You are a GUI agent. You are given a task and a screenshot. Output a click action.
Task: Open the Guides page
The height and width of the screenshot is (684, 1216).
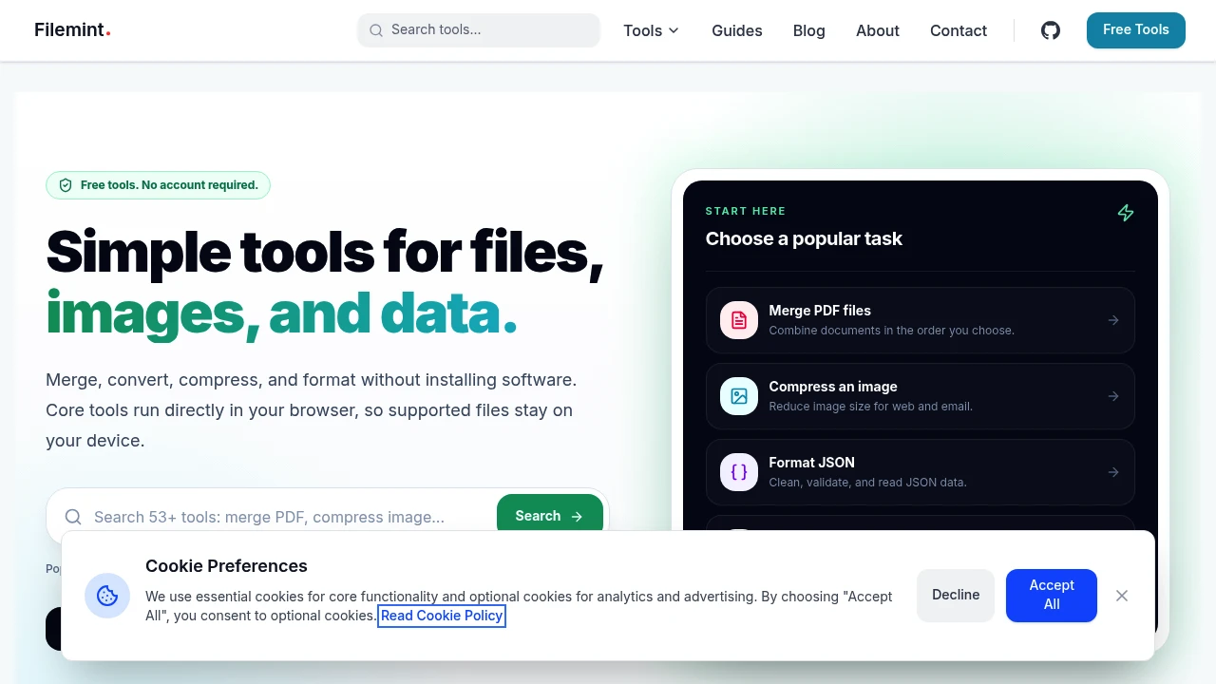coord(737,30)
